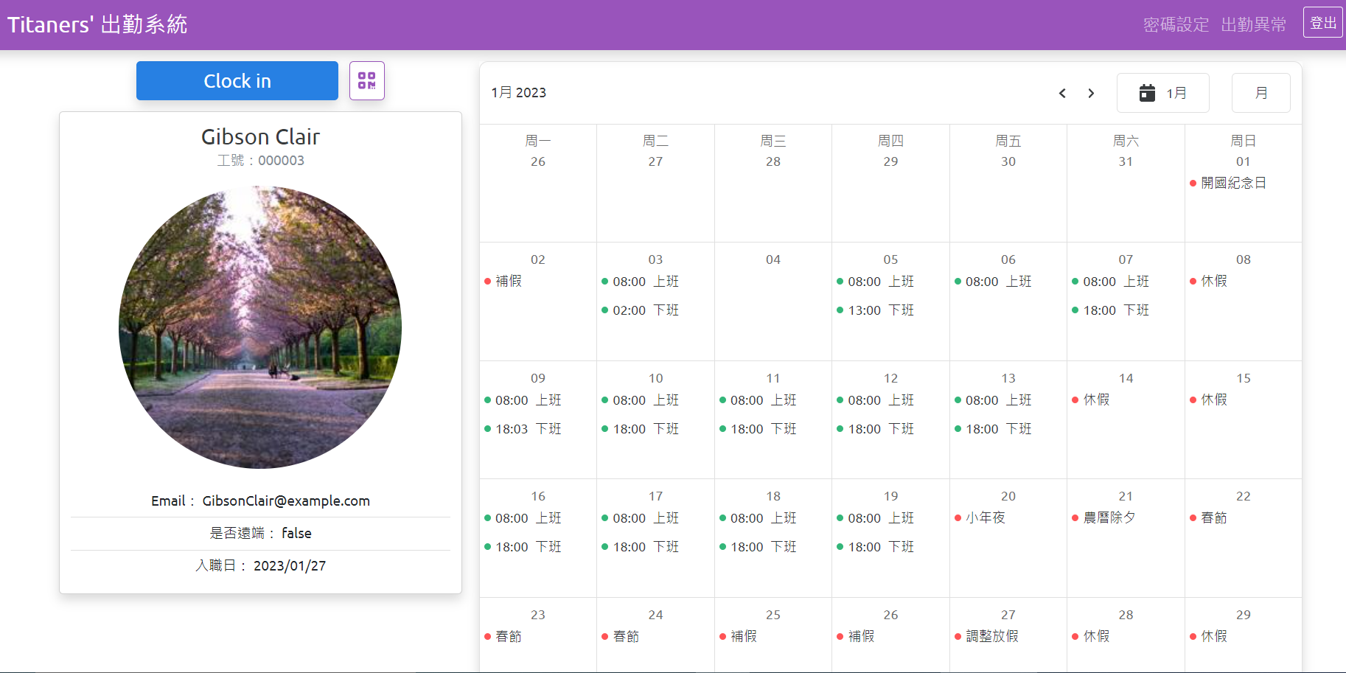1346x673 pixels.
Task: Click the red dot beside 補假 on Jan 2
Action: coord(488,282)
